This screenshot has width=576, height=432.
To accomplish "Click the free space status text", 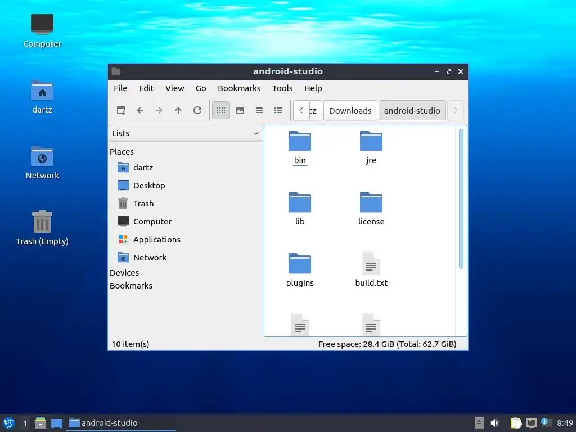I will click(387, 344).
